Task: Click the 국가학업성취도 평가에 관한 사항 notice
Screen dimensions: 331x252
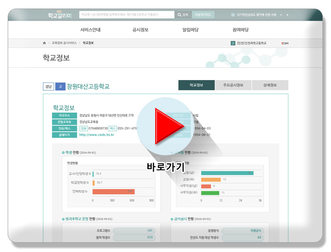Action: pos(257,15)
